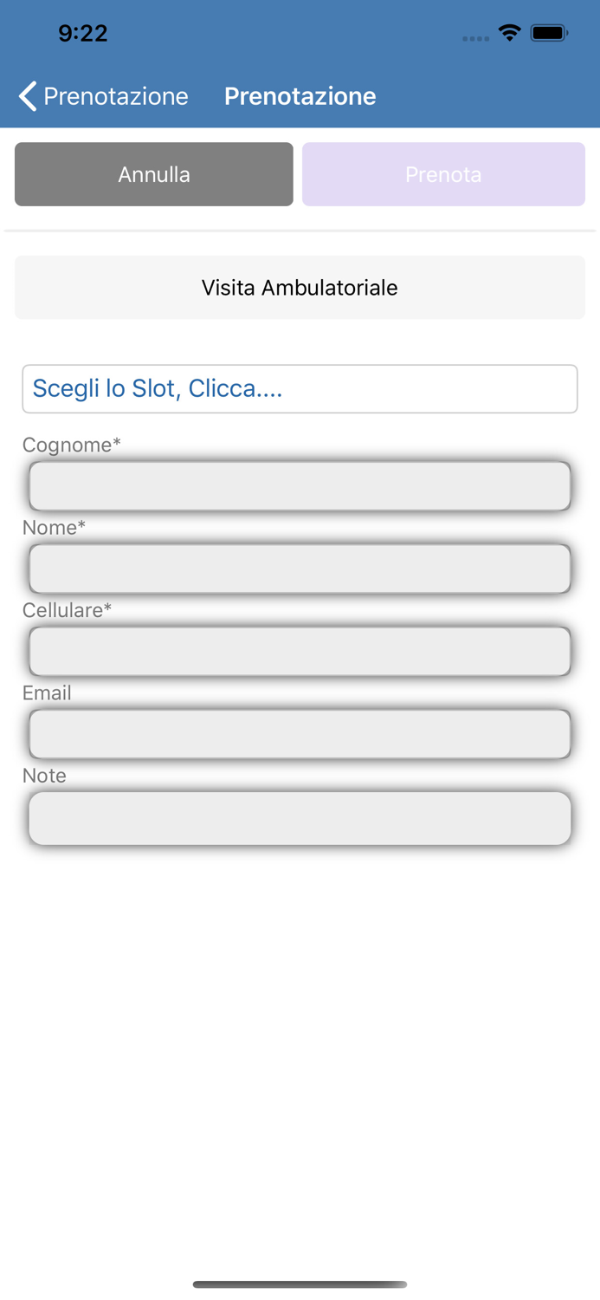Open the appointment slot chooser field

pos(300,388)
